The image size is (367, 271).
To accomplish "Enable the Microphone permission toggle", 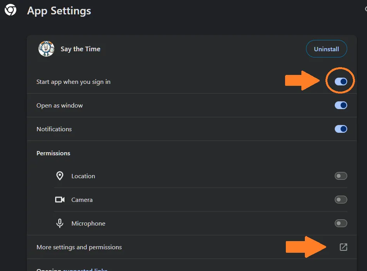I will [341, 223].
